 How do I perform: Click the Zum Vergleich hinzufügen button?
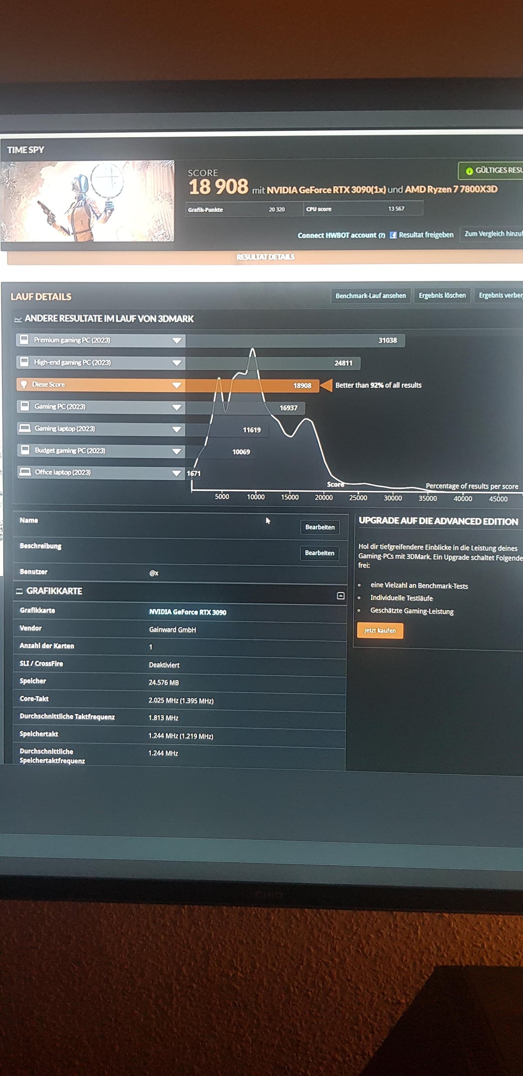tap(492, 234)
